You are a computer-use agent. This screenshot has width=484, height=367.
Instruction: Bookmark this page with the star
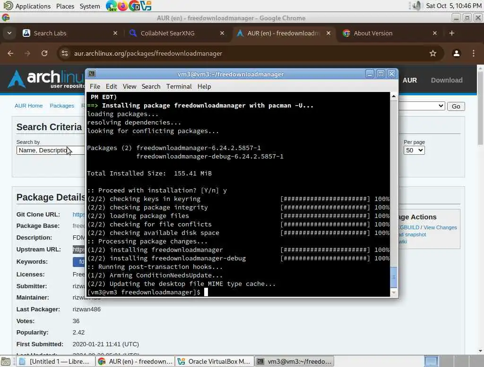tap(433, 53)
